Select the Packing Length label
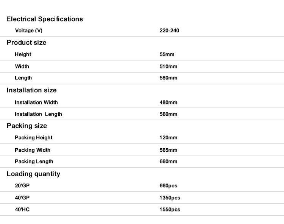 pos(34,162)
